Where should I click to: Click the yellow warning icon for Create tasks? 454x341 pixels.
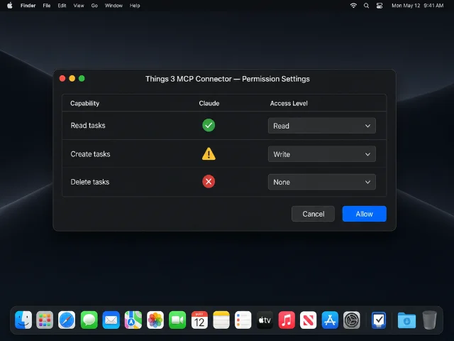209,153
